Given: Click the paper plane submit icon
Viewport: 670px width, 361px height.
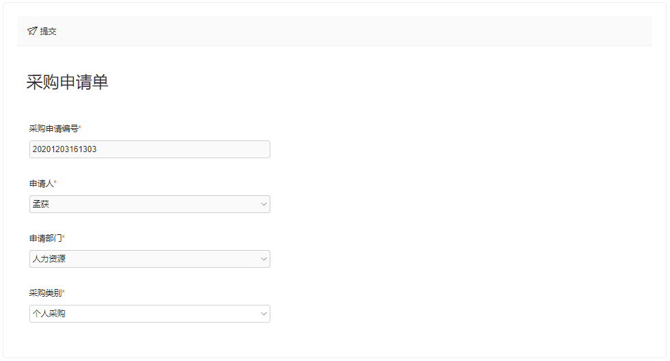Looking at the screenshot, I should pos(32,31).
